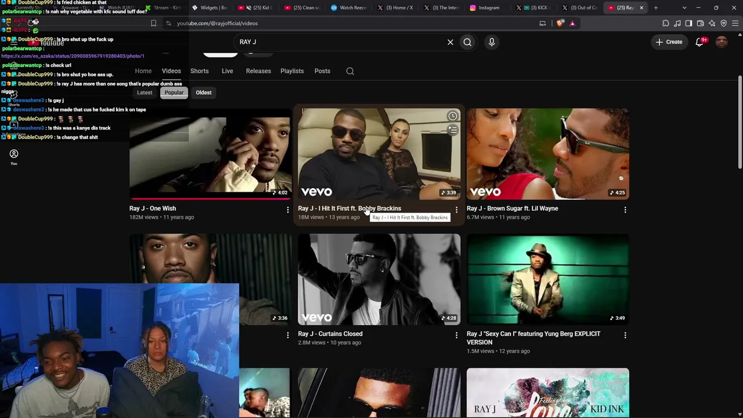Click the Ray J - One Wish title

point(153,208)
